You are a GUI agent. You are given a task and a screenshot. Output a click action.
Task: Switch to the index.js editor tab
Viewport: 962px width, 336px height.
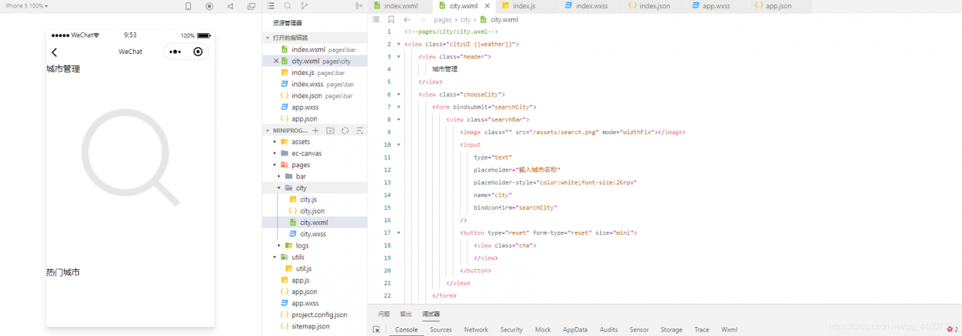coord(524,6)
